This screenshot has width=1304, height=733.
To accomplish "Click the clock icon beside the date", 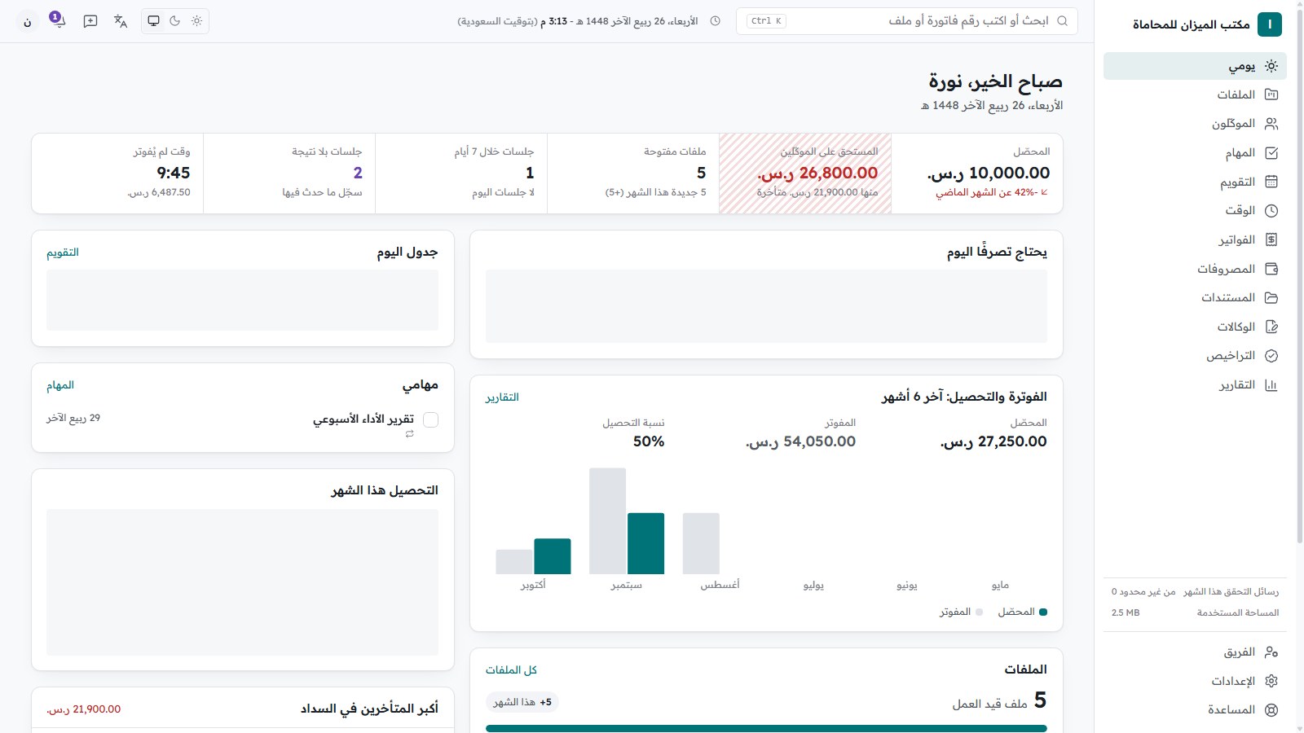I will (716, 21).
